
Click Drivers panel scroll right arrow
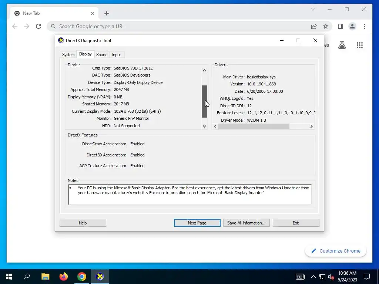pos(311,126)
